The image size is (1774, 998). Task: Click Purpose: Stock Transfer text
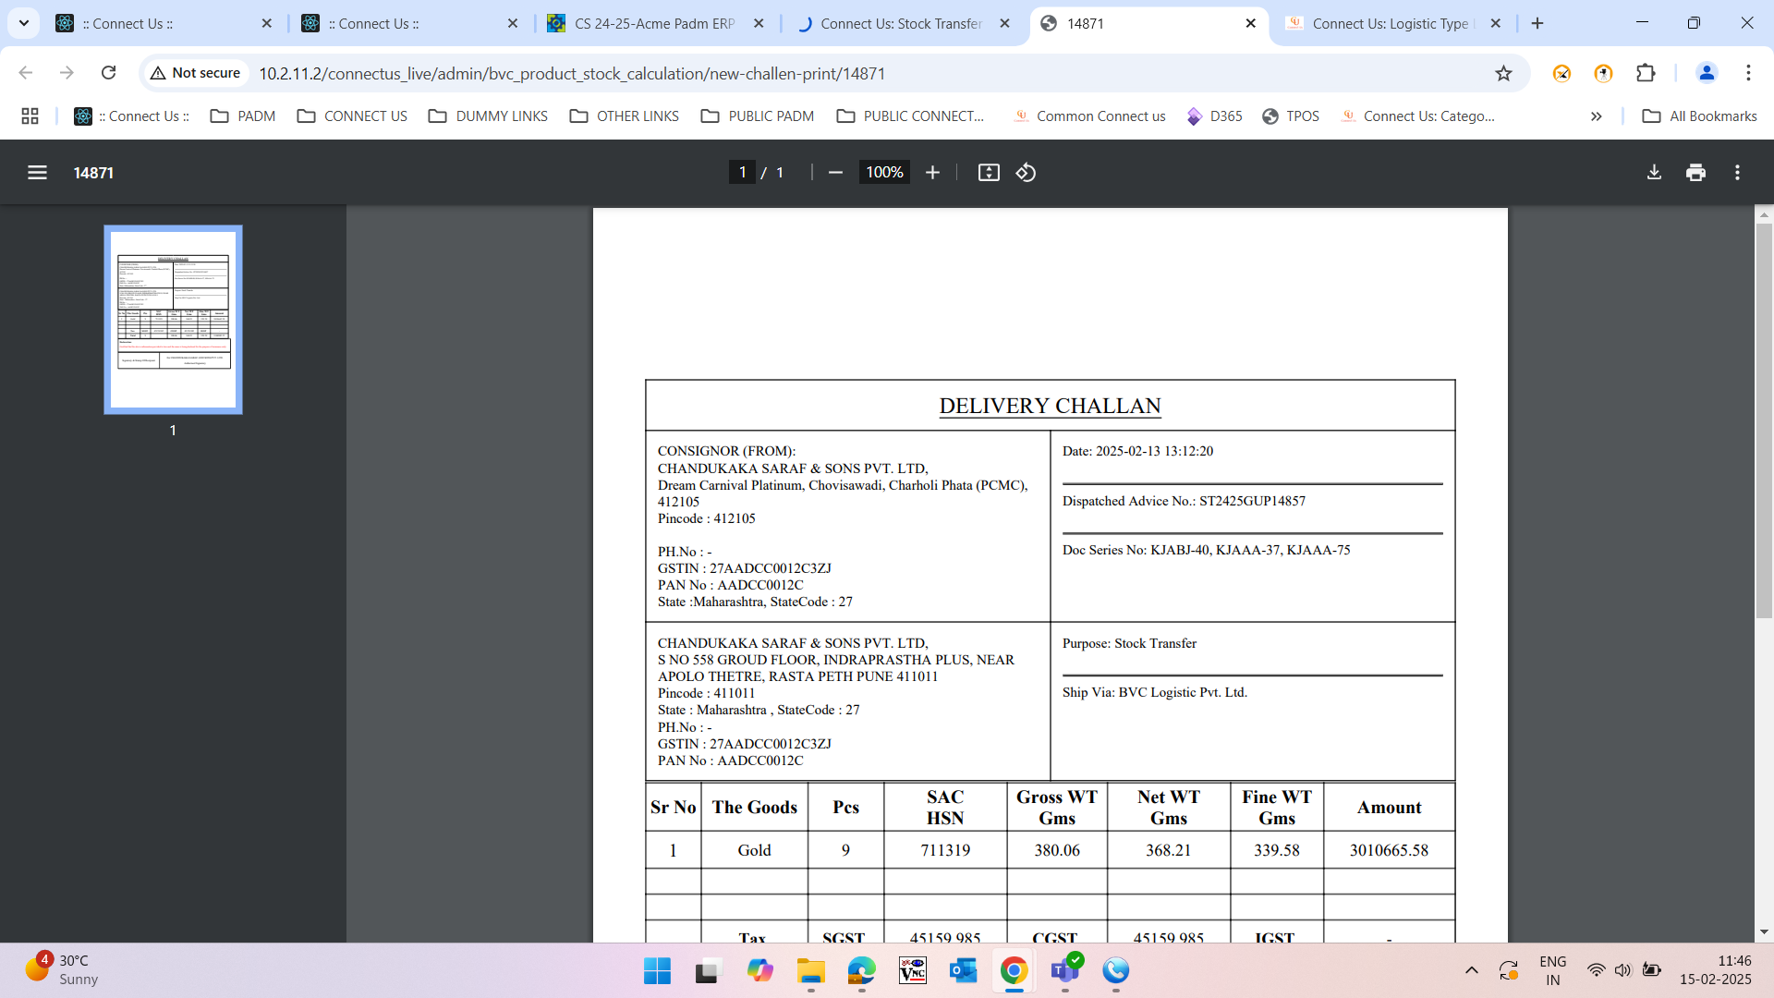tap(1129, 643)
